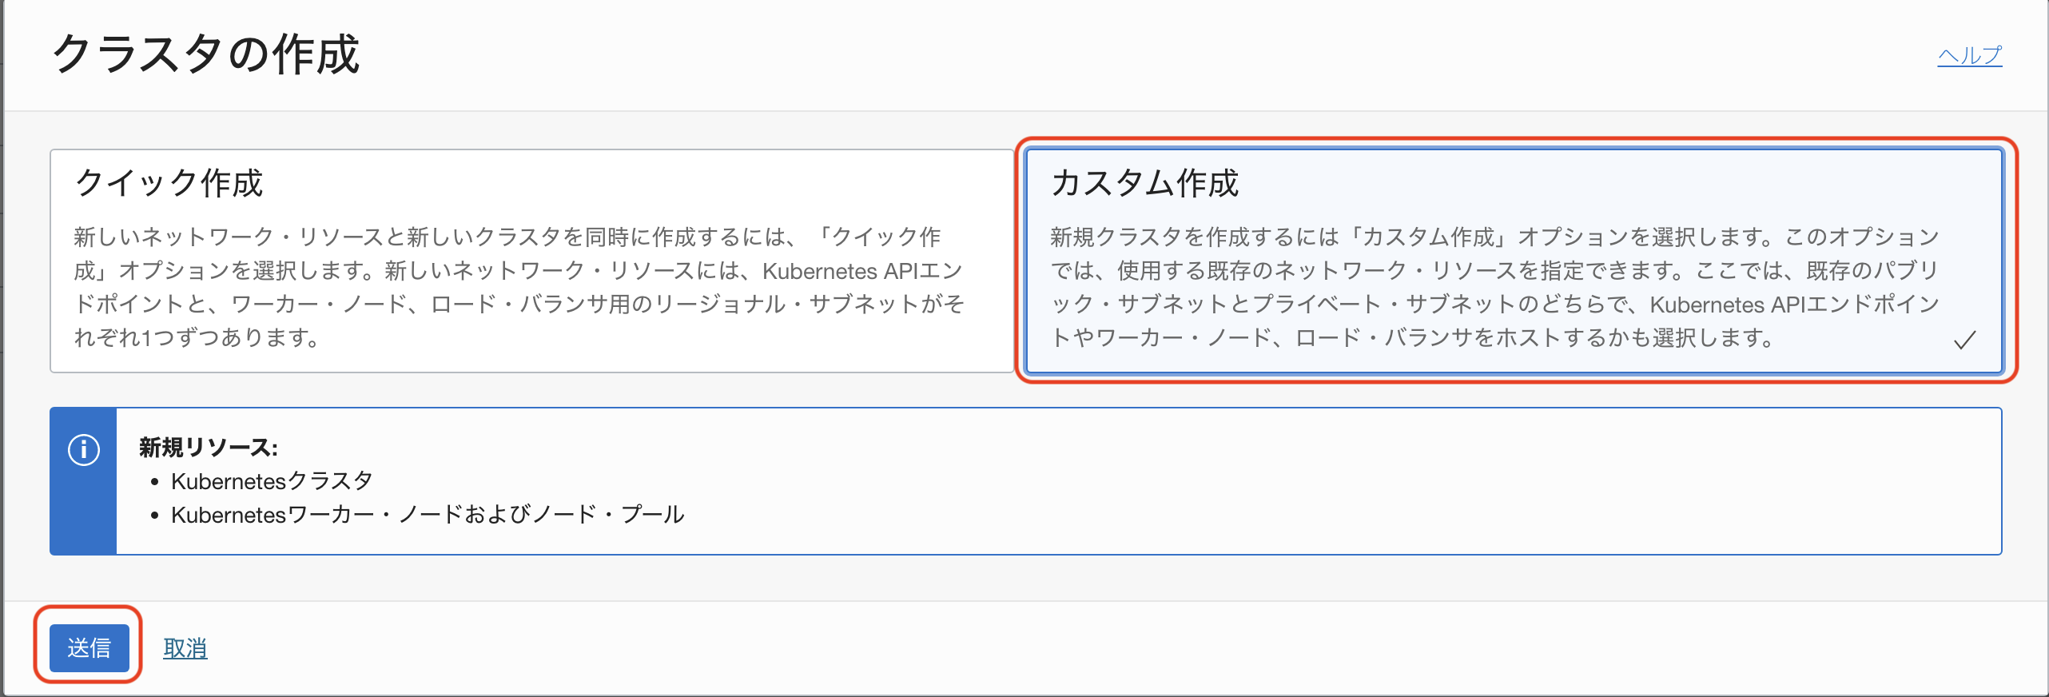Click the カスタム作成 description paragraph

click(x=1494, y=287)
